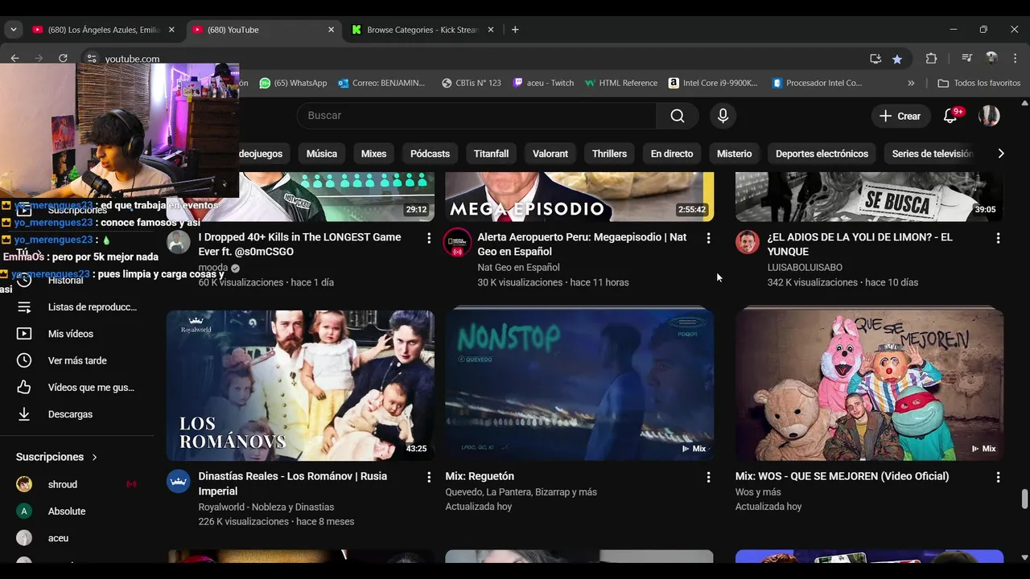Open Los Románovs video thumbnail
1030x579 pixels.
coord(300,385)
